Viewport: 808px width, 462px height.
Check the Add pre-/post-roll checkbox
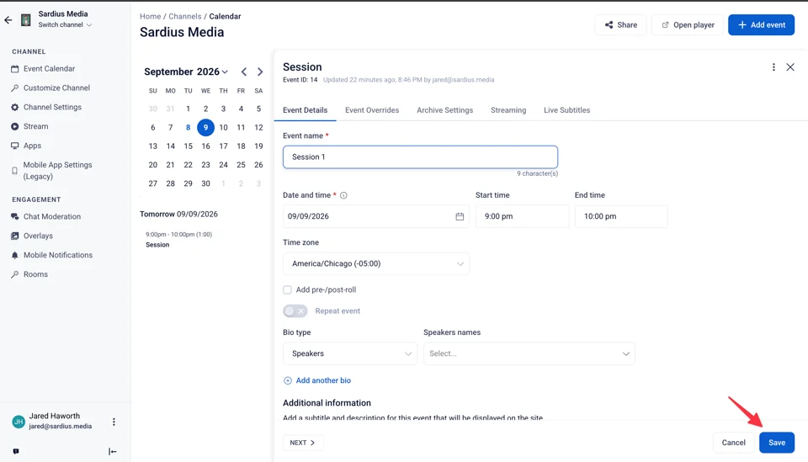(x=287, y=290)
